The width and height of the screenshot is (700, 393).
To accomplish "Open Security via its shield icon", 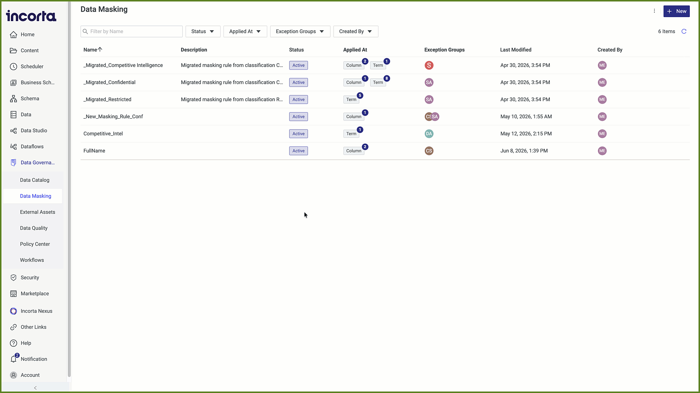I will tap(13, 278).
